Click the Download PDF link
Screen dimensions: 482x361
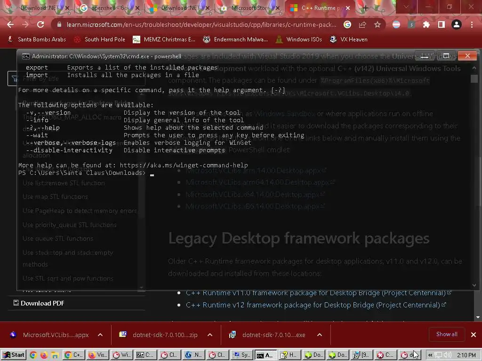click(x=39, y=303)
